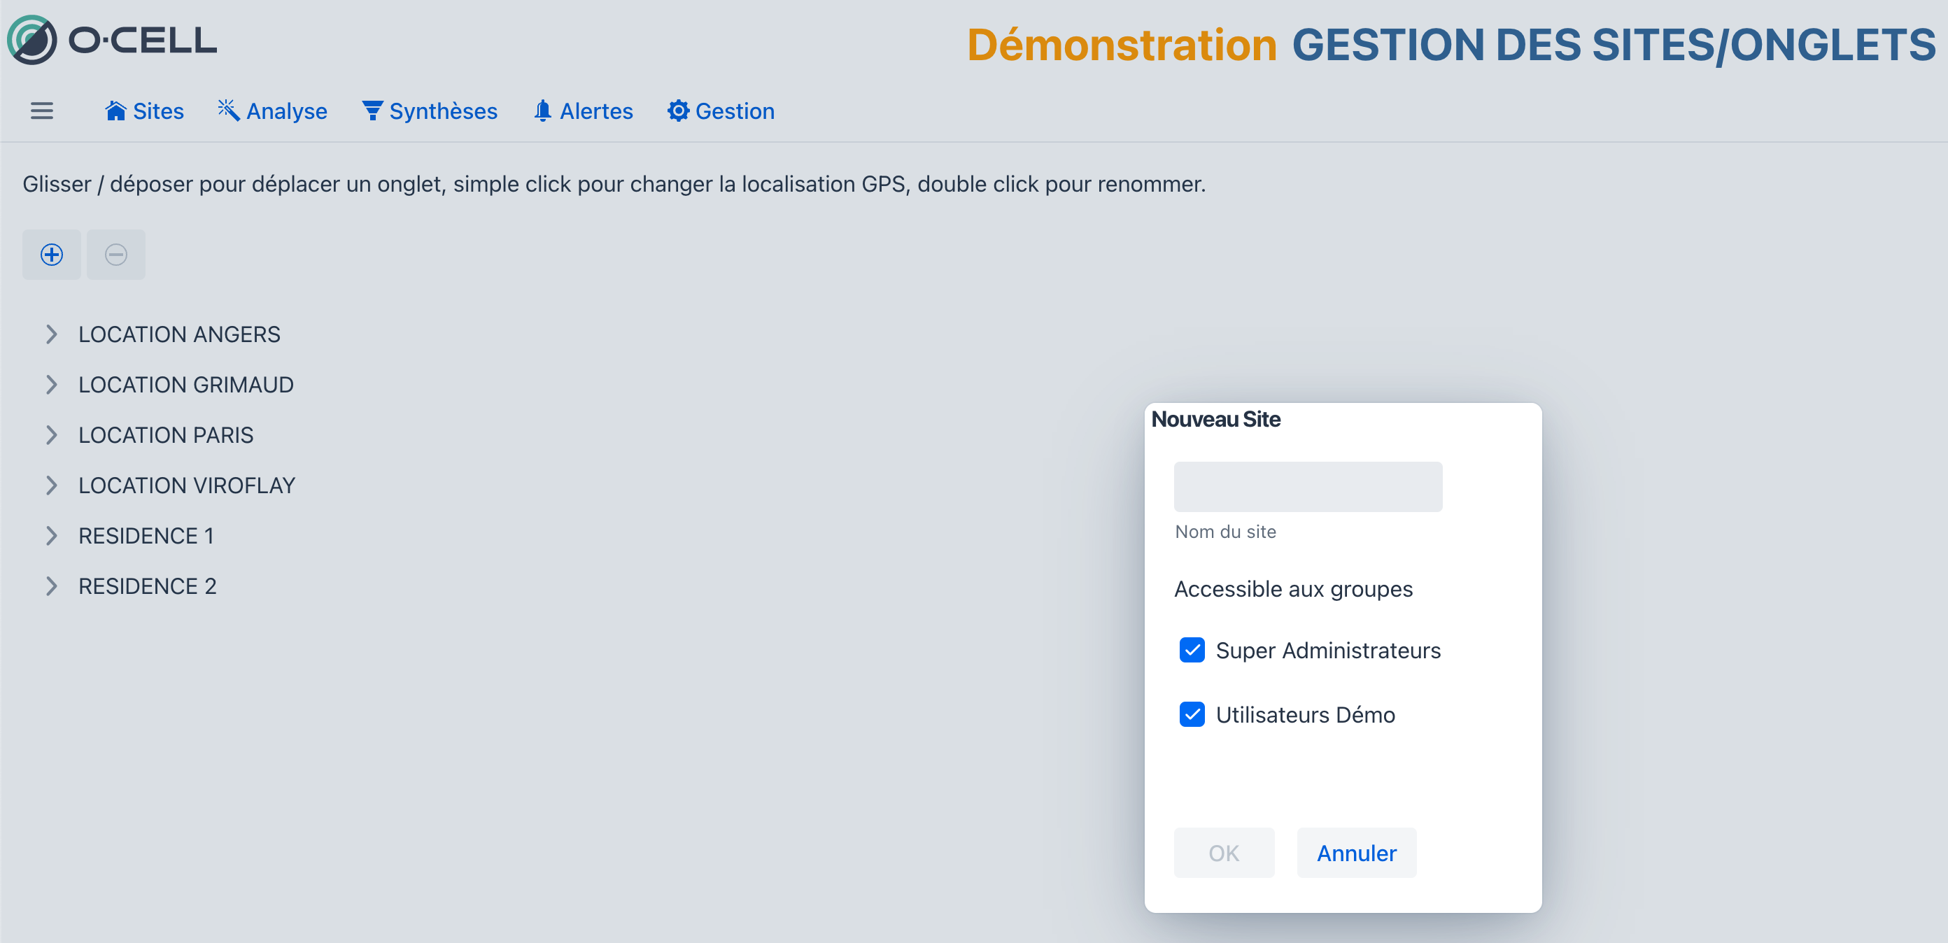Image resolution: width=1948 pixels, height=943 pixels.
Task: Click the Accessible aux groupes label
Action: click(x=1293, y=589)
